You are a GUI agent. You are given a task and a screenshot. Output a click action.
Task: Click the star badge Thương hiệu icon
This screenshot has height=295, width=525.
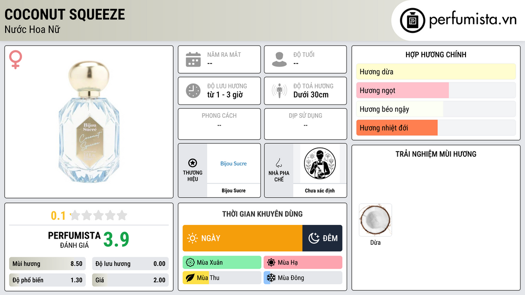193,163
